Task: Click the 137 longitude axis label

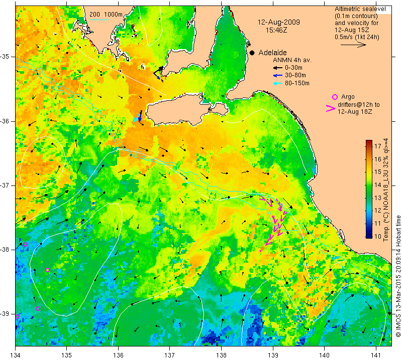Action: pyautogui.click(x=169, y=355)
